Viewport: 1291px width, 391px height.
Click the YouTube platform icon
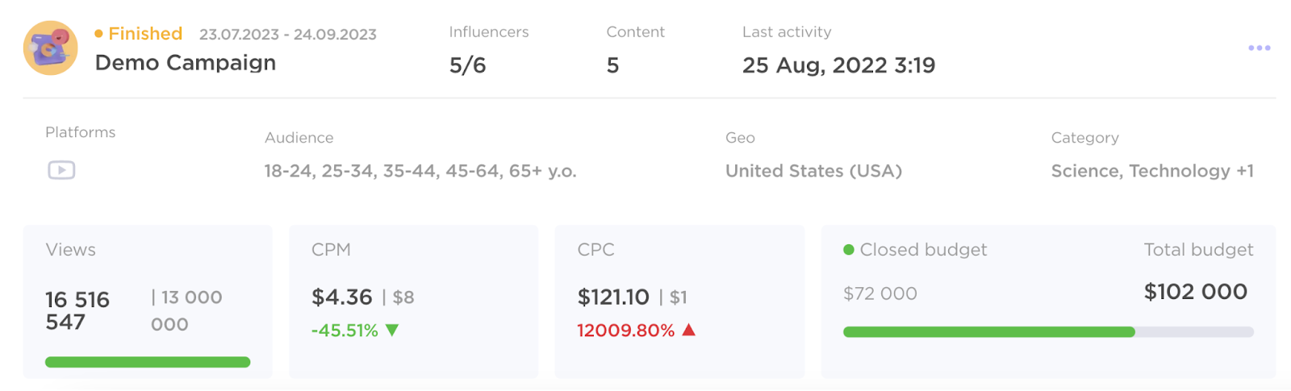(x=61, y=170)
